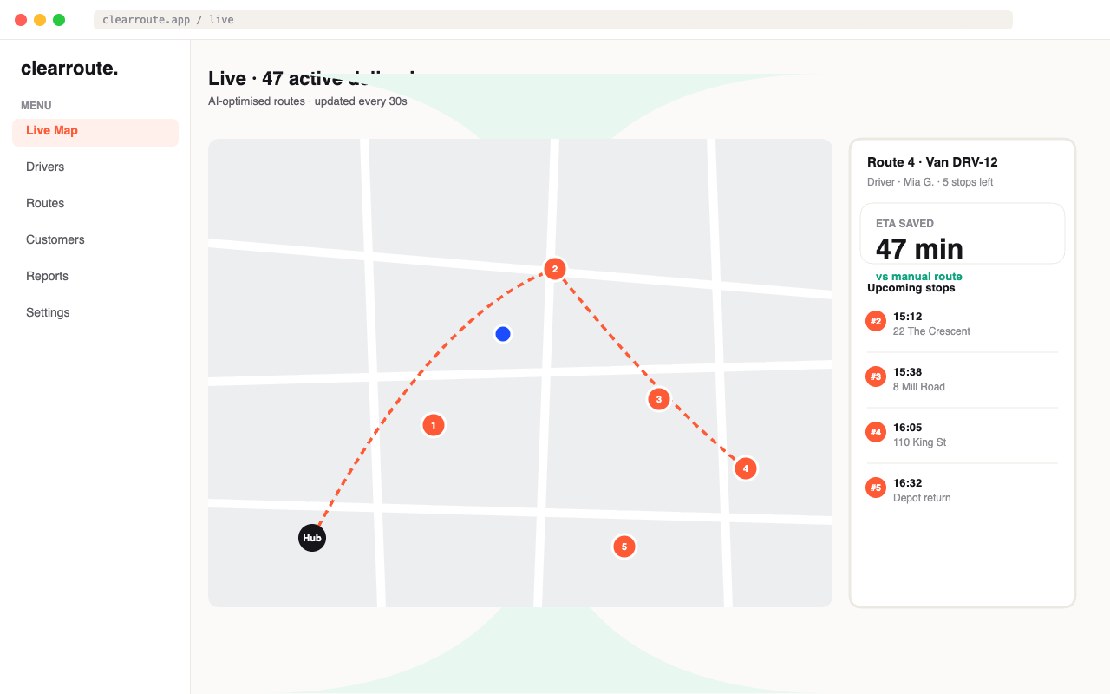The height and width of the screenshot is (694, 1110).
Task: Click the #3 badge for 8 Mill Road
Action: tap(876, 376)
